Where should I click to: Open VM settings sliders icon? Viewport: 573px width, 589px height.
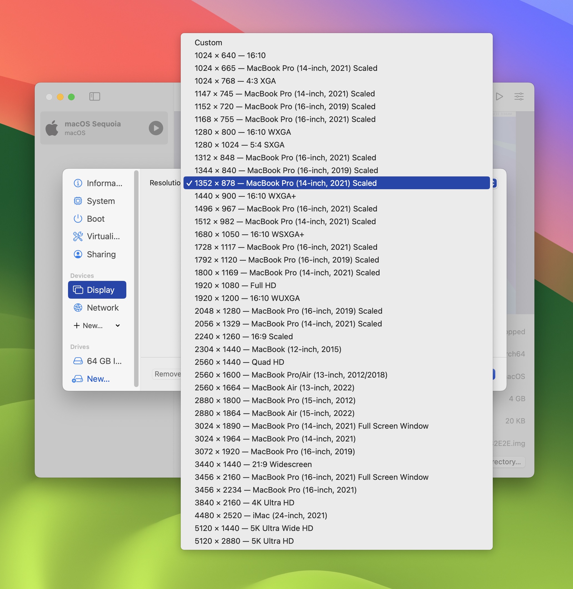point(519,96)
